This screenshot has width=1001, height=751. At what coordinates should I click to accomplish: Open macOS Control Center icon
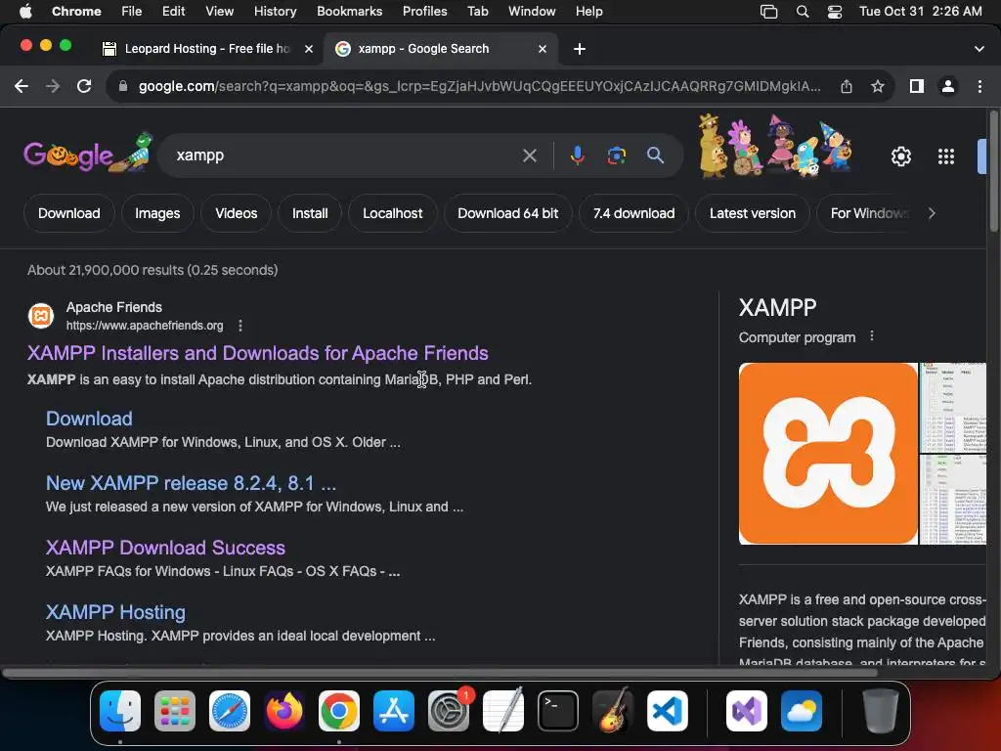tap(835, 12)
